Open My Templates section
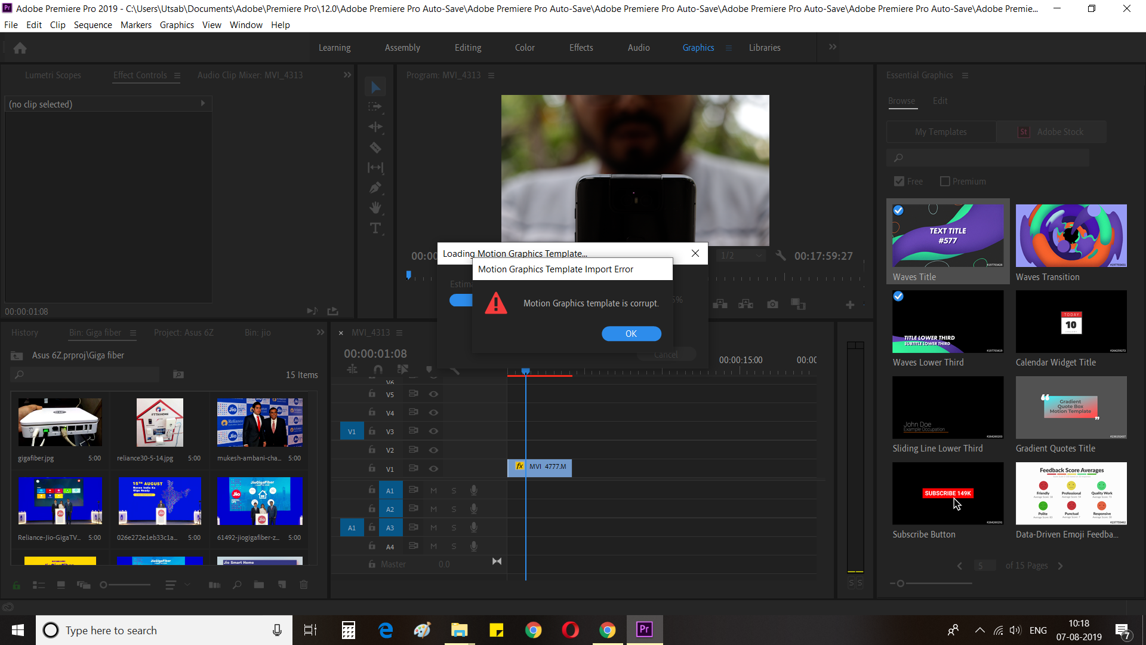This screenshot has height=645, width=1146. (941, 132)
